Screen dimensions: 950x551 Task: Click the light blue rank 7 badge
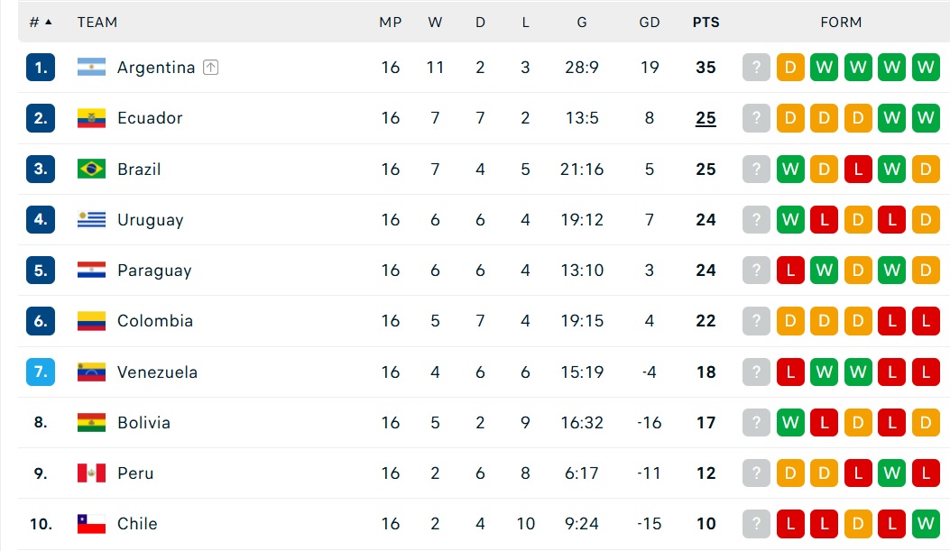pos(41,372)
